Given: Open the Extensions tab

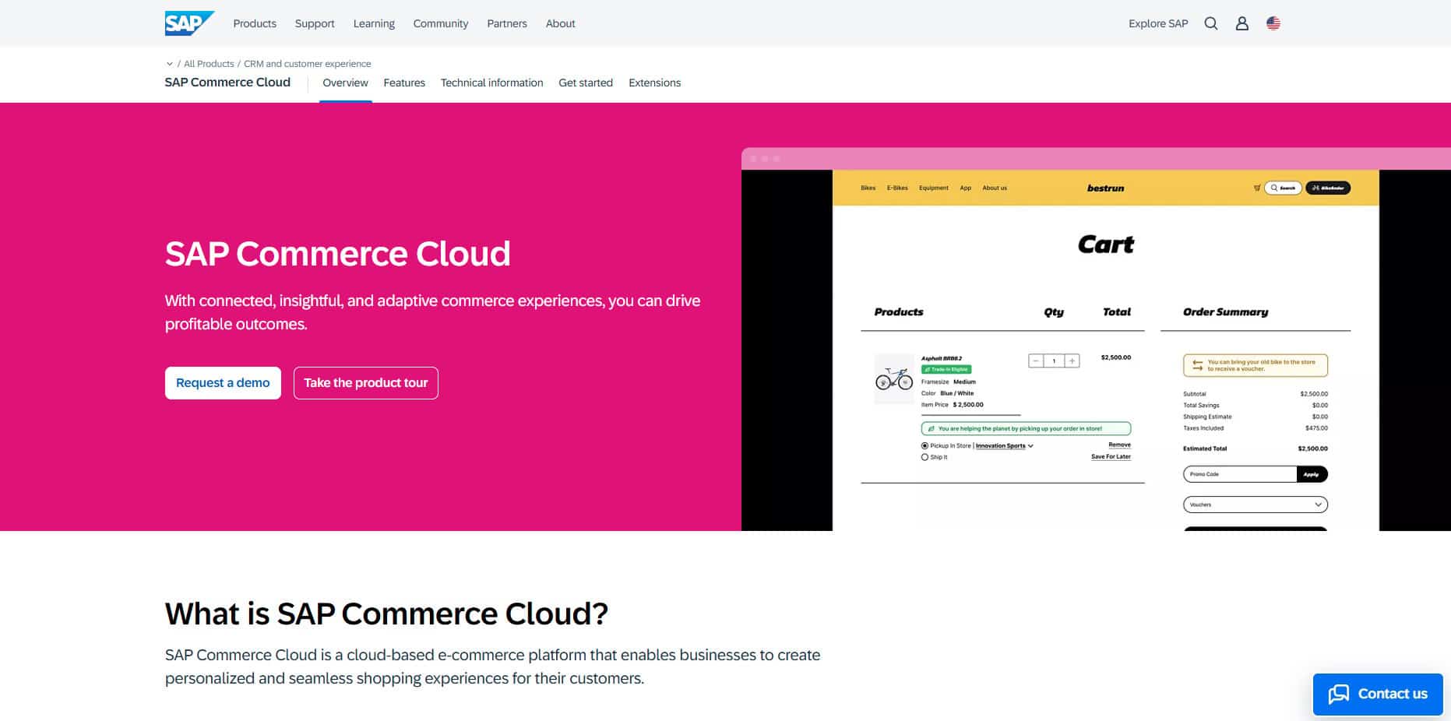Looking at the screenshot, I should pyautogui.click(x=654, y=83).
